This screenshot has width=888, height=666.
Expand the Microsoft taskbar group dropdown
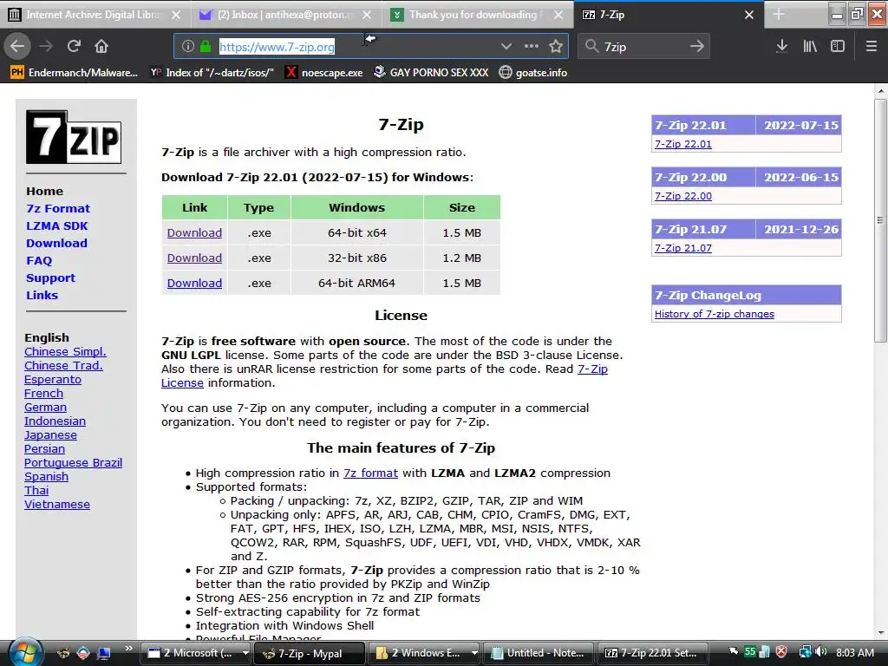pyautogui.click(x=245, y=653)
